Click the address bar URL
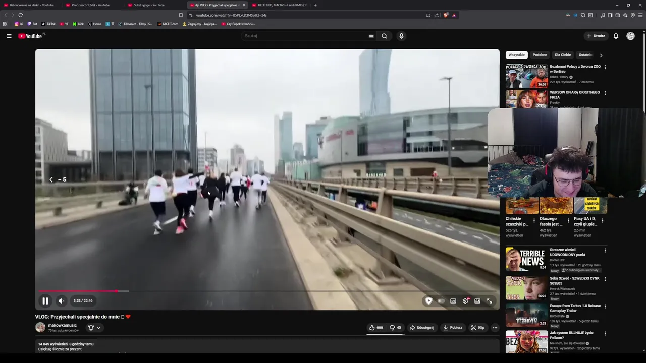This screenshot has width=646, height=363. tap(231, 15)
